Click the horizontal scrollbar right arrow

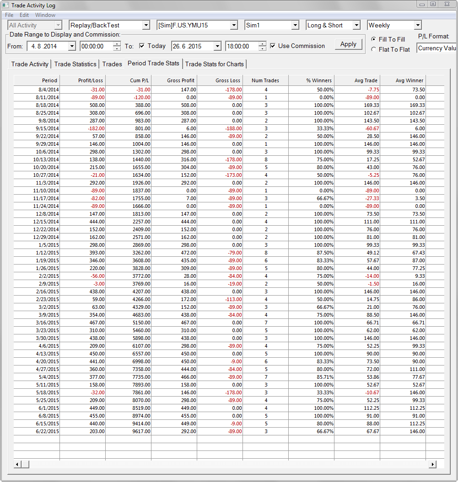click(x=432, y=464)
